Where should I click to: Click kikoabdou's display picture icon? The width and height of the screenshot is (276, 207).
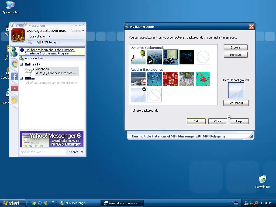[x=29, y=71]
